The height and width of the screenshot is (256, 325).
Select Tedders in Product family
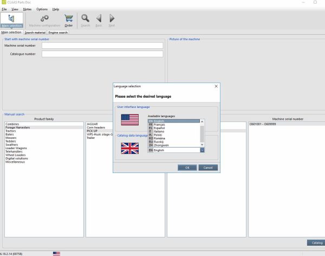(44, 141)
